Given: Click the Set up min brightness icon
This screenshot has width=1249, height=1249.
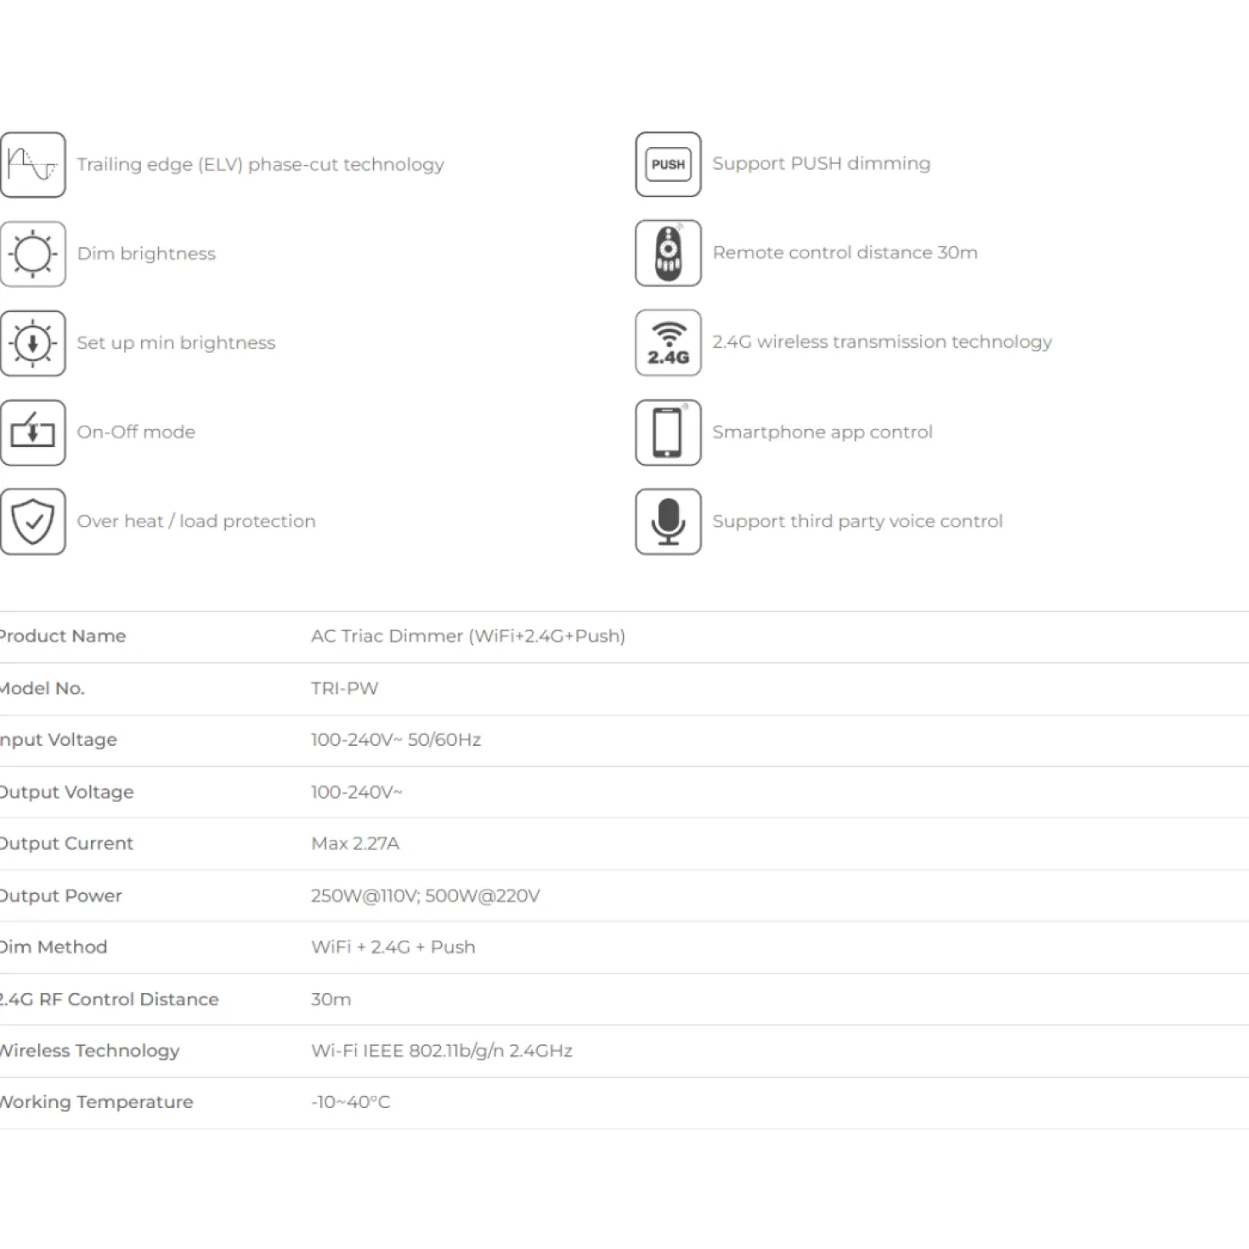Looking at the screenshot, I should point(32,343).
